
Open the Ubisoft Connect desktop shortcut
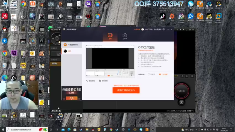click(181, 18)
